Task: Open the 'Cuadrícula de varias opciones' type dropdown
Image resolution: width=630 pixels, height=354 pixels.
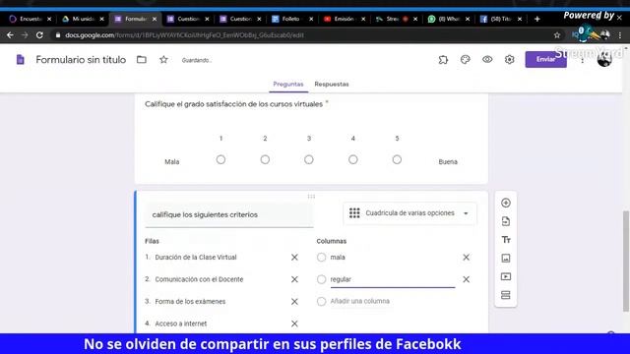Action: pos(409,213)
